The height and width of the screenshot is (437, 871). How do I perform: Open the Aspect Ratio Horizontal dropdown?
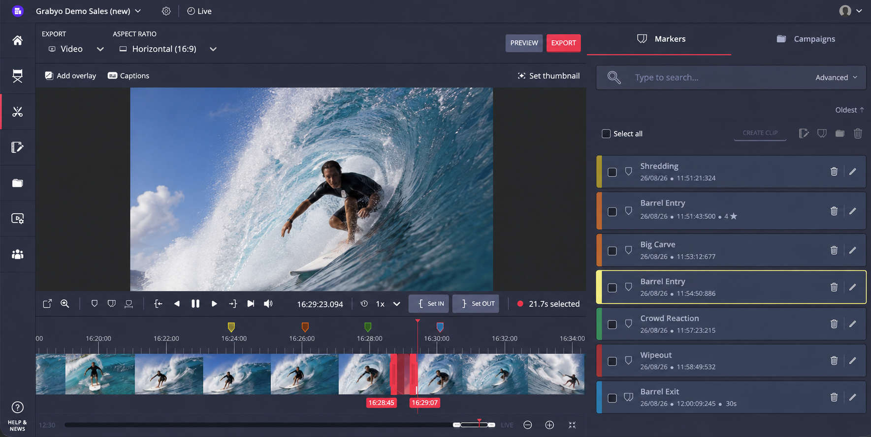coord(168,49)
